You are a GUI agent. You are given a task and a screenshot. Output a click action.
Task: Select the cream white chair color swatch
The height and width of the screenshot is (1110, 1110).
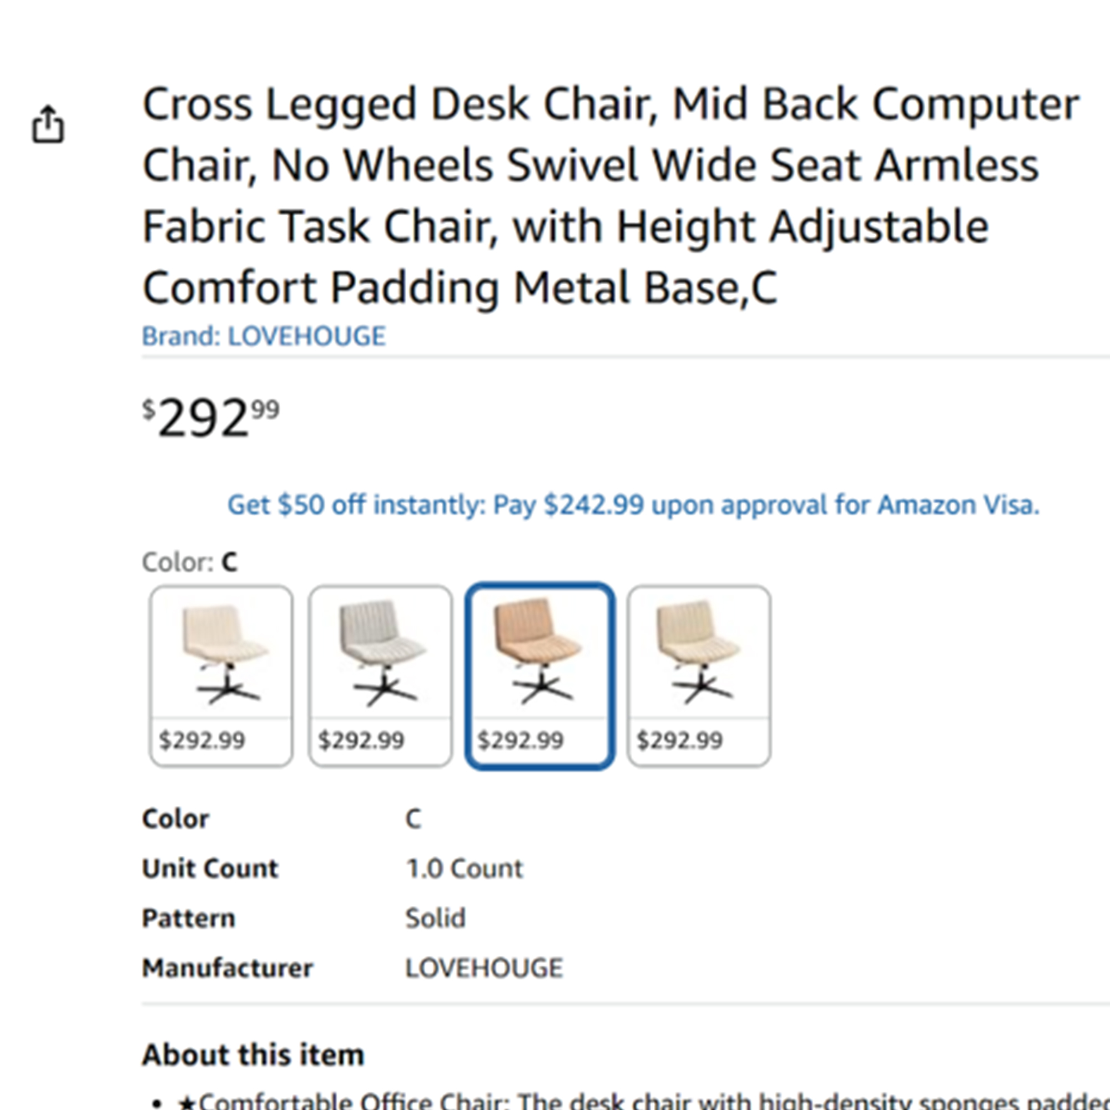click(221, 675)
